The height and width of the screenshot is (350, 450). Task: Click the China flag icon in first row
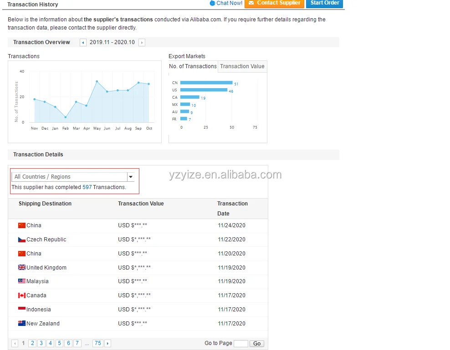tap(22, 225)
